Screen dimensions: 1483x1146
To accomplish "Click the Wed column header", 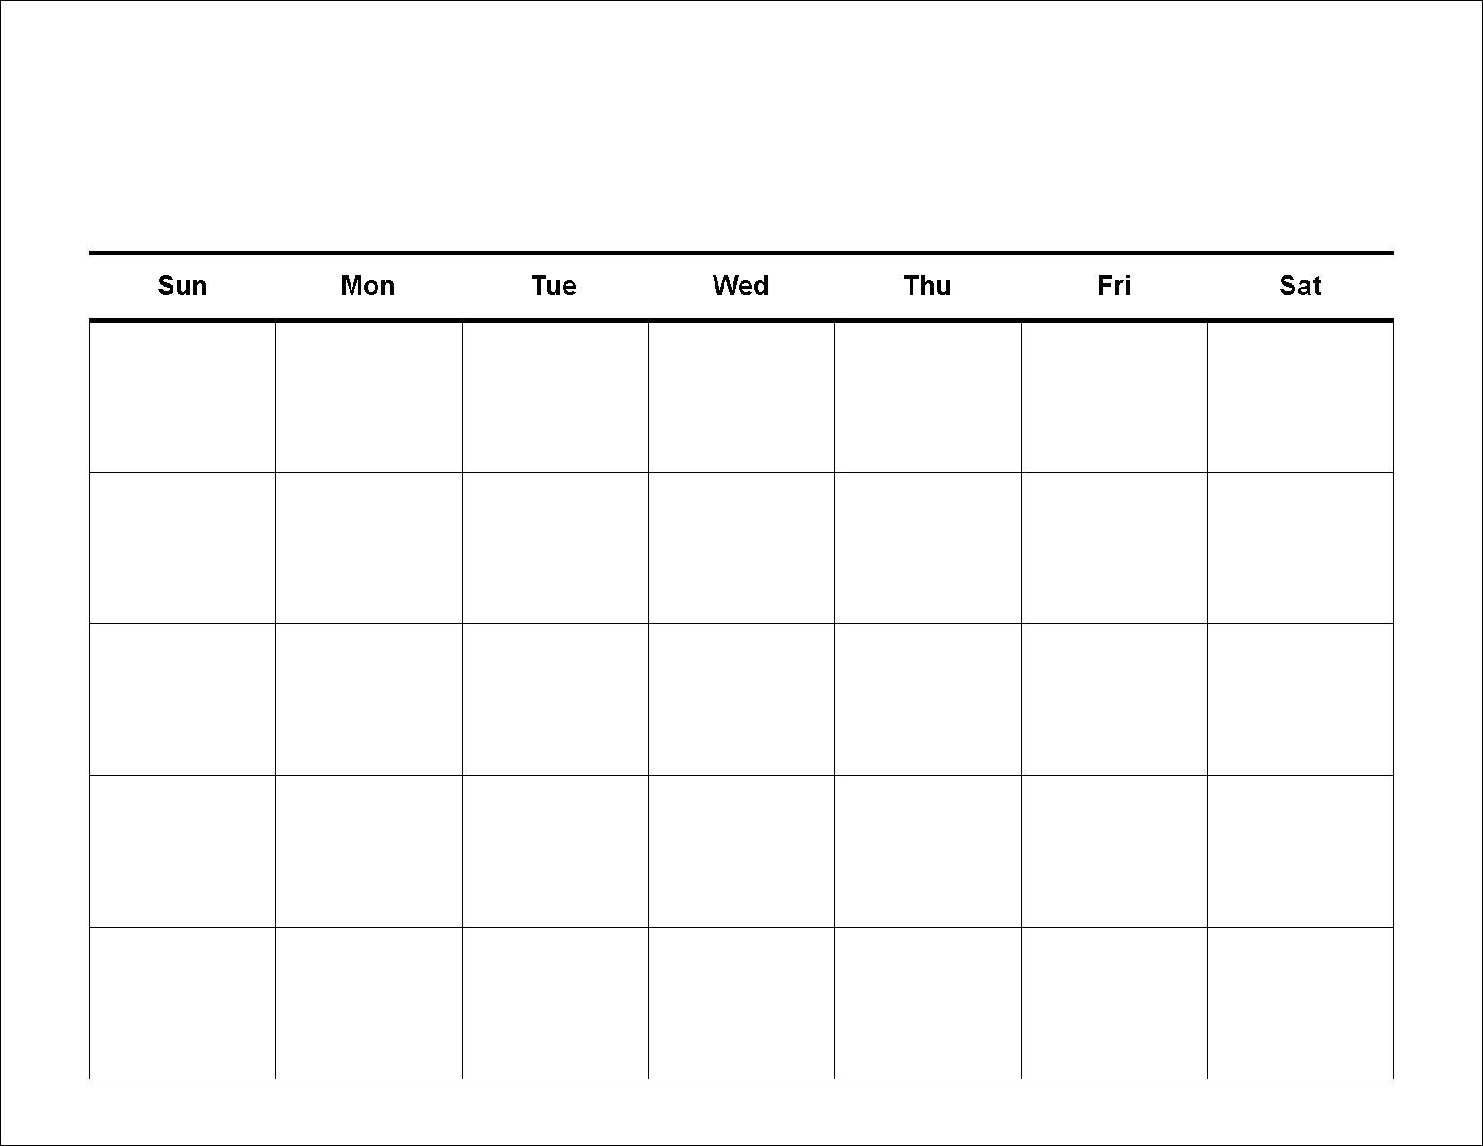I will pos(741,286).
